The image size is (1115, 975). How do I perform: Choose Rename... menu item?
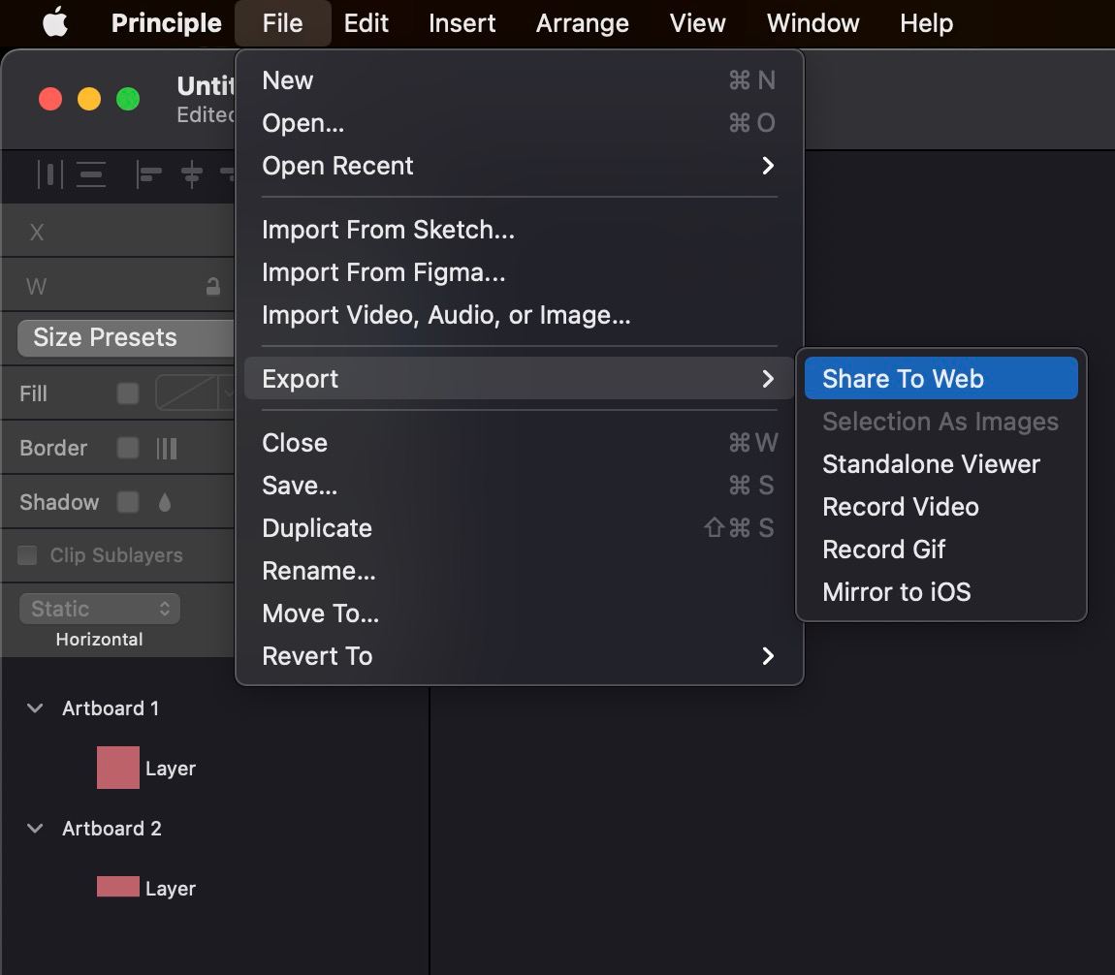519,571
